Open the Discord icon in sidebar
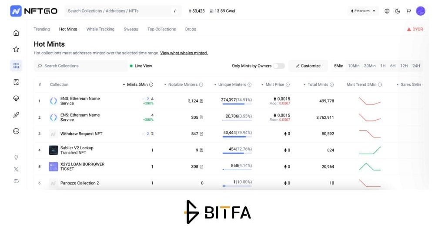 tap(16, 181)
